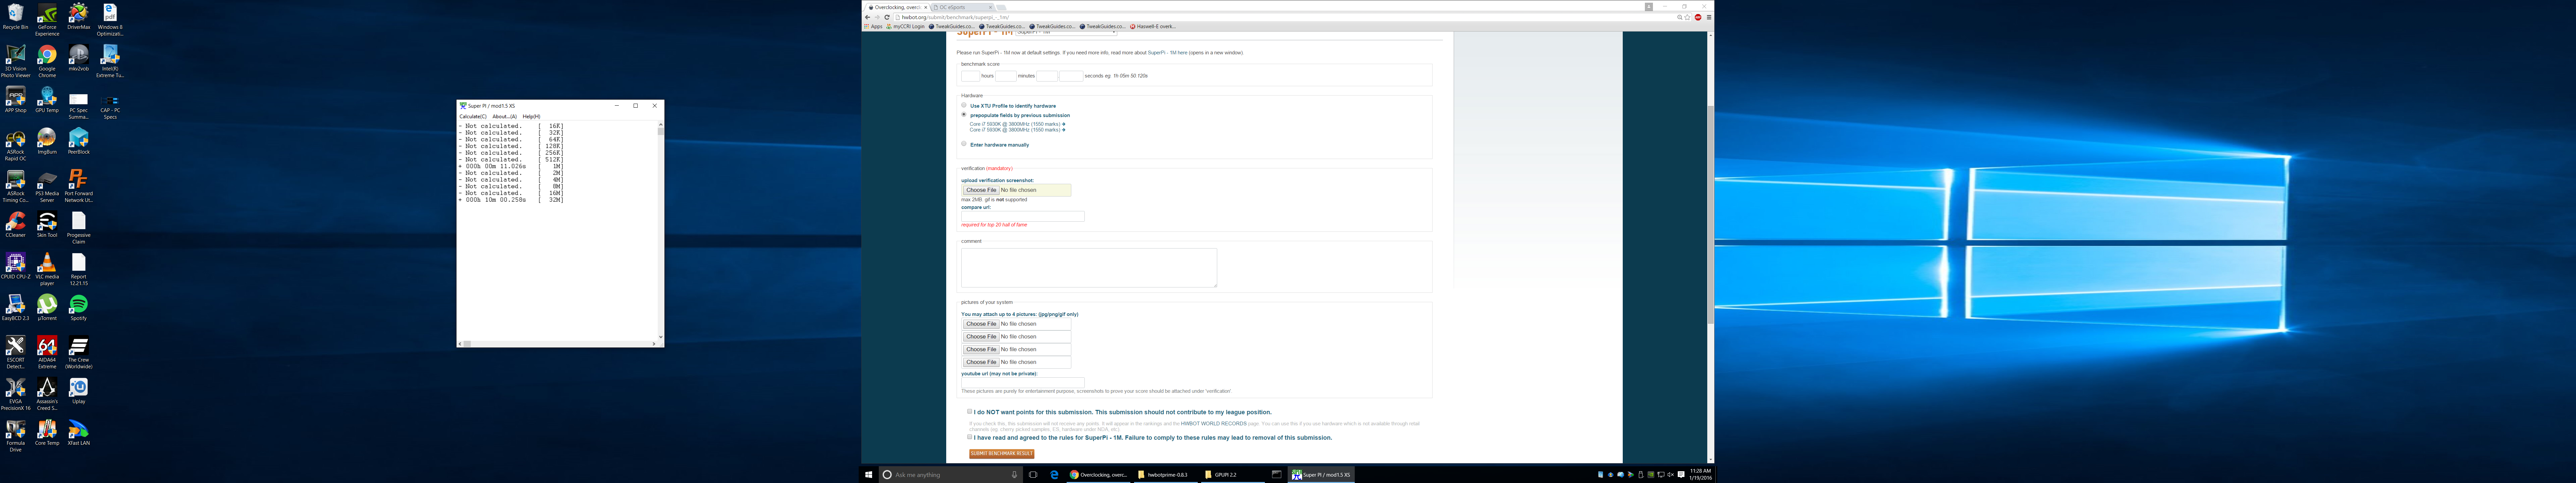Open the SuperPi - 1M benchmark dropdown
2576x483 pixels.
(1066, 33)
